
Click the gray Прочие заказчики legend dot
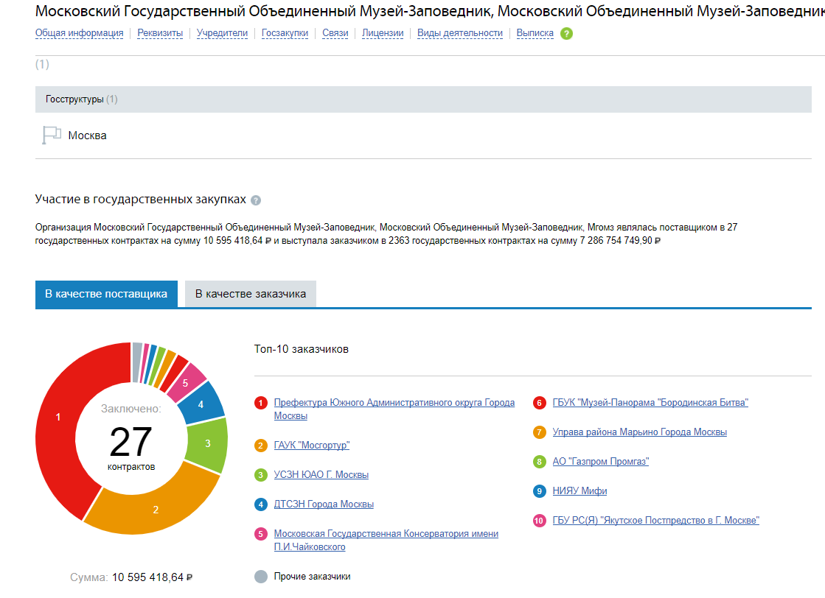pos(260,577)
